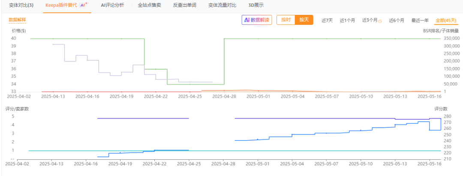The image size is (463, 176).
Task: Click the blue rating-count line's drop near 2025-05-16
Action: tap(441, 124)
